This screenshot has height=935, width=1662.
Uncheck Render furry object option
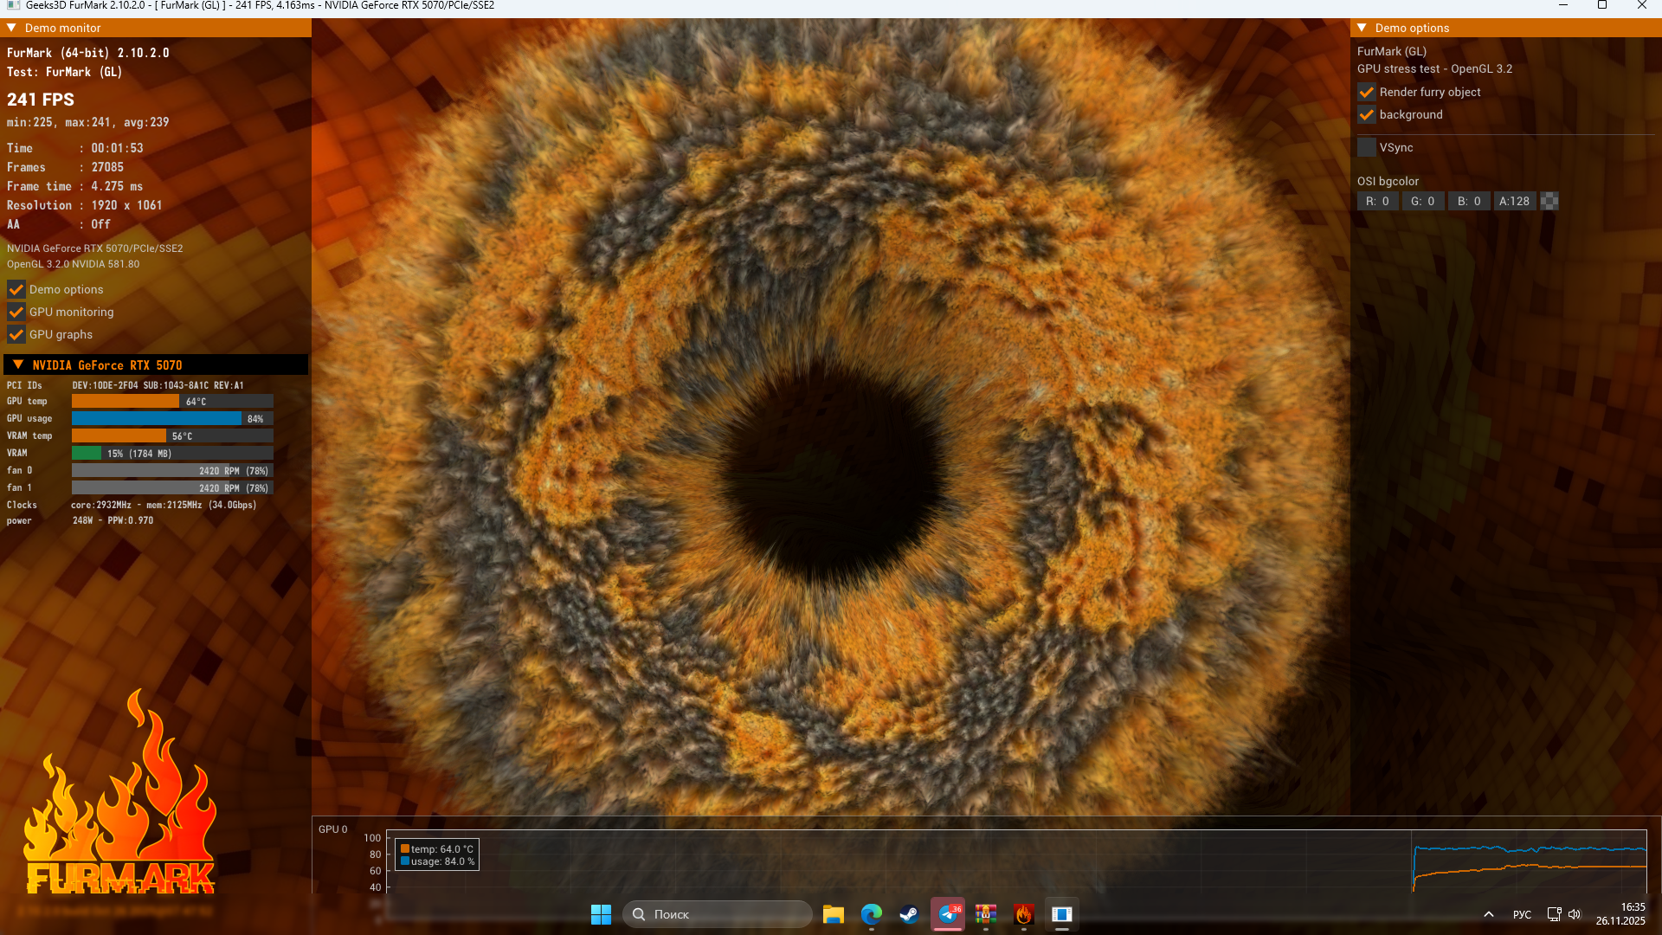pos(1366,92)
